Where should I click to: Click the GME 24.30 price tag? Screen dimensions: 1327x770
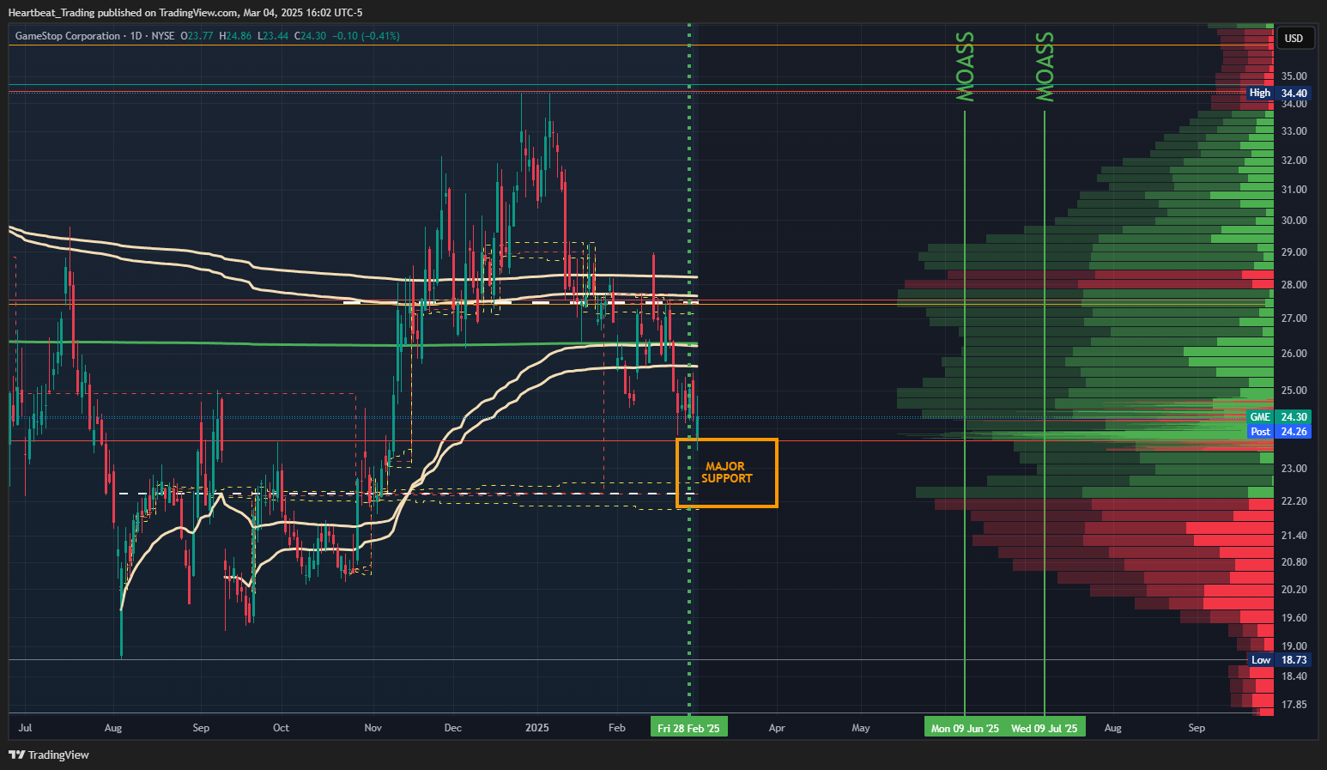[x=1277, y=417]
